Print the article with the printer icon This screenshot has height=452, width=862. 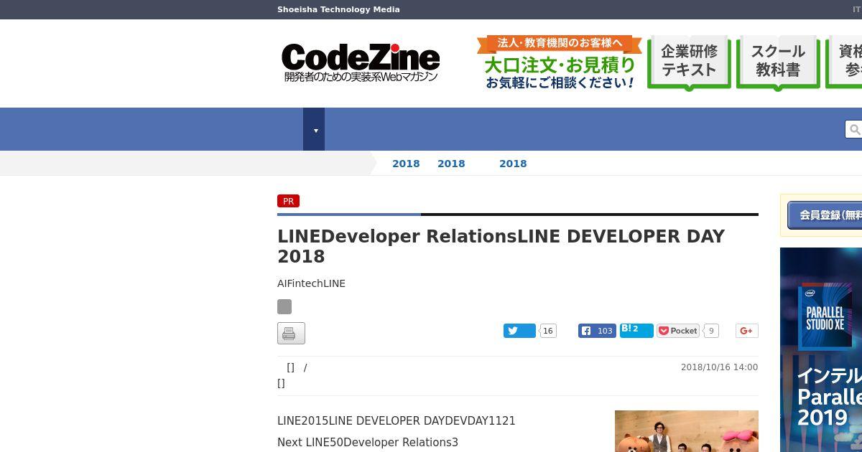291,333
